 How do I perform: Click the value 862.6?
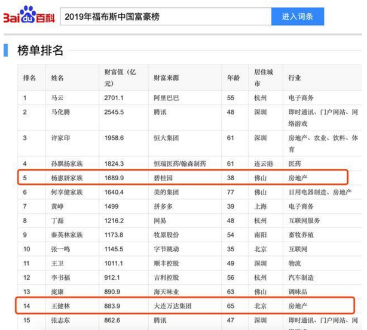pyautogui.click(x=112, y=320)
